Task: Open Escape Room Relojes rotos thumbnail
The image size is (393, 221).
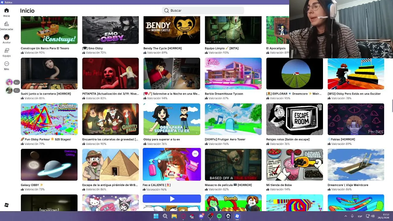Action: [x=294, y=119]
